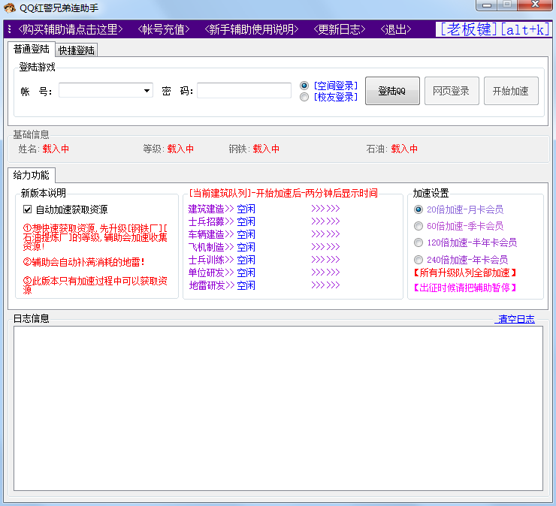Click the app icon in the title bar
The width and height of the screenshot is (556, 506).
pos(9,8)
